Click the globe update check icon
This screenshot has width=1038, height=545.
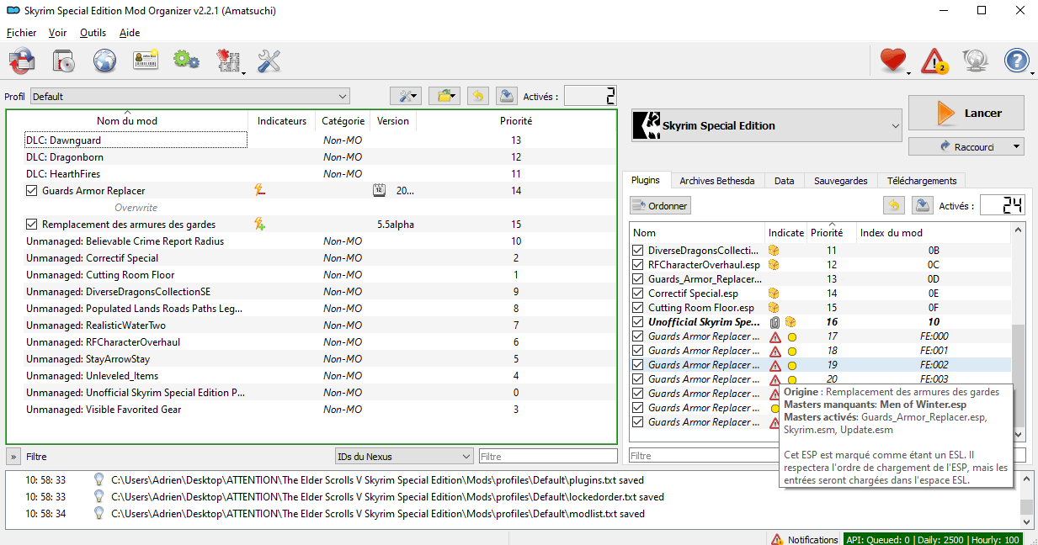pyautogui.click(x=976, y=61)
